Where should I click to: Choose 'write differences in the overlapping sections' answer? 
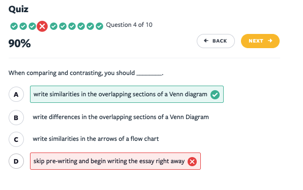[121, 117]
